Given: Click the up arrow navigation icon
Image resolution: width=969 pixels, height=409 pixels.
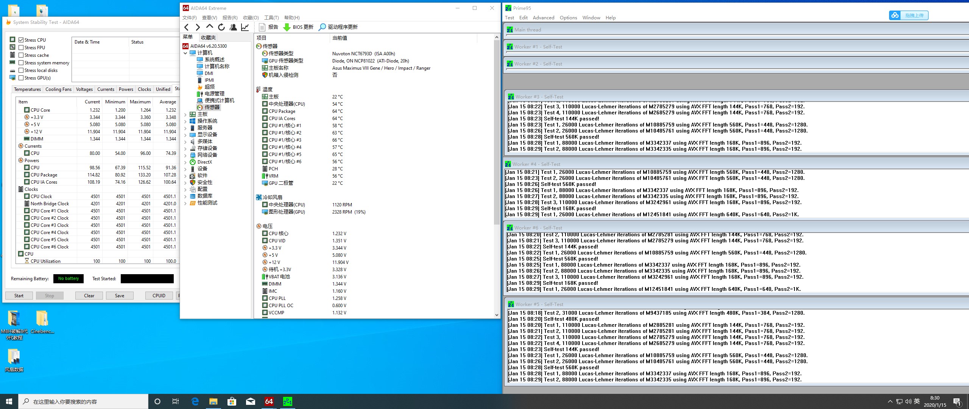Looking at the screenshot, I should pos(209,27).
